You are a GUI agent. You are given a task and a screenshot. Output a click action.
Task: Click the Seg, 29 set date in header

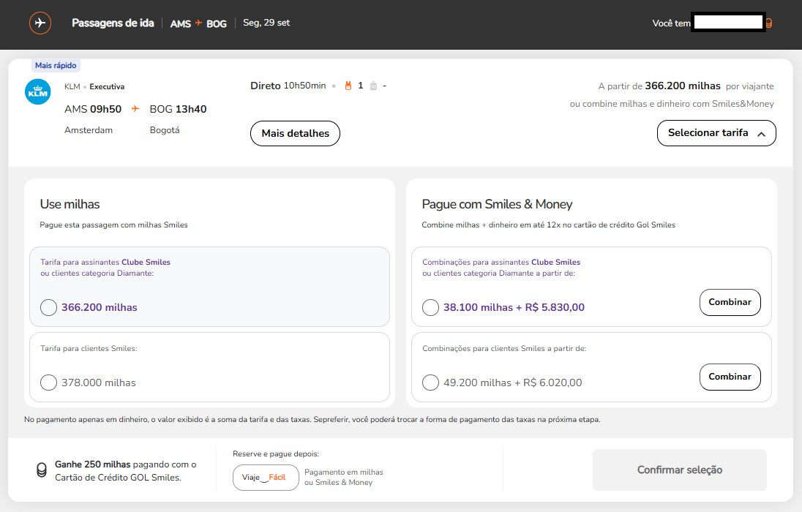[x=266, y=23]
